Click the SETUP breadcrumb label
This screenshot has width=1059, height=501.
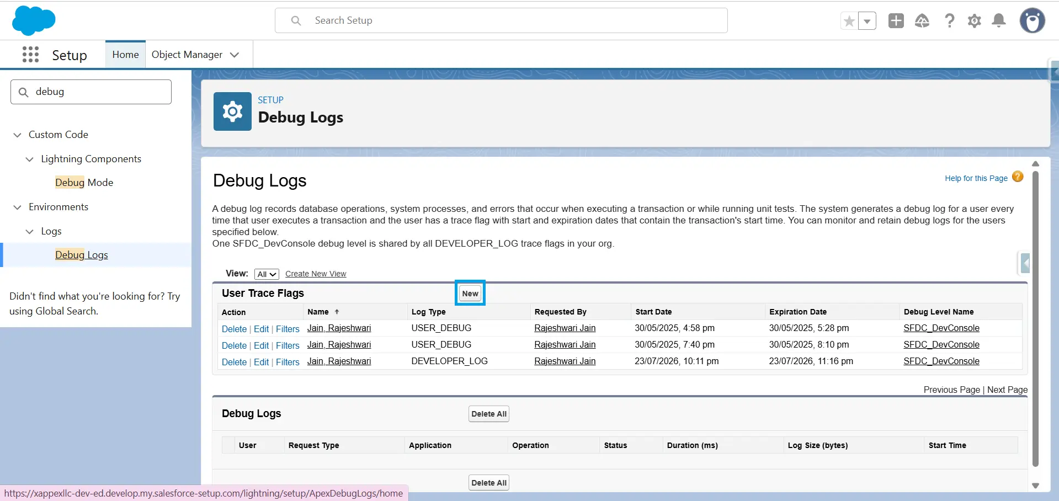(x=270, y=100)
